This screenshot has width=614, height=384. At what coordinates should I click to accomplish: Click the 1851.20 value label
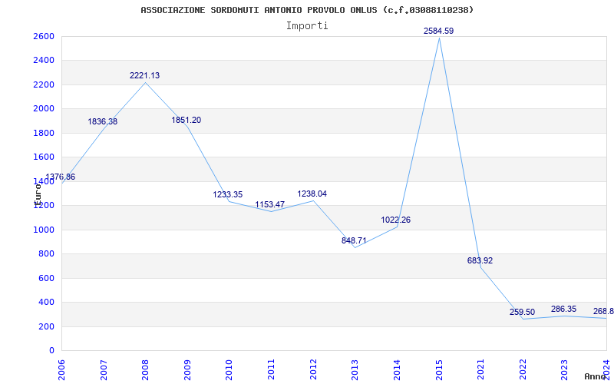(186, 120)
